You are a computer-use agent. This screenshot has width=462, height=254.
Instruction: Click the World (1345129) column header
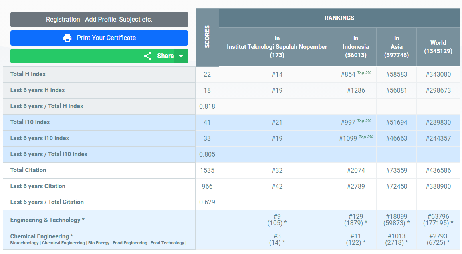coord(438,47)
